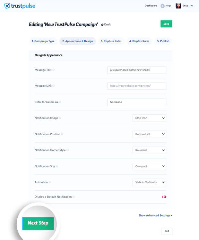Click the TrustPulse shield logo
Screen dimensions: 199x240
pyautogui.click(x=7, y=6)
